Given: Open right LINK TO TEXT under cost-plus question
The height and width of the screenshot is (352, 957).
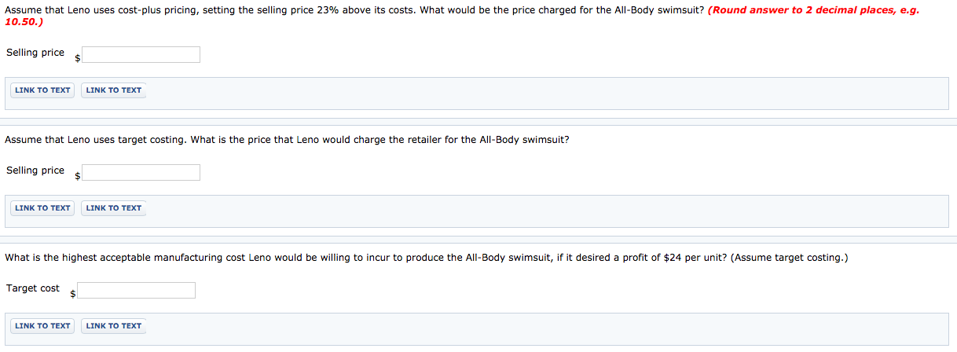Looking at the screenshot, I should click(x=114, y=90).
